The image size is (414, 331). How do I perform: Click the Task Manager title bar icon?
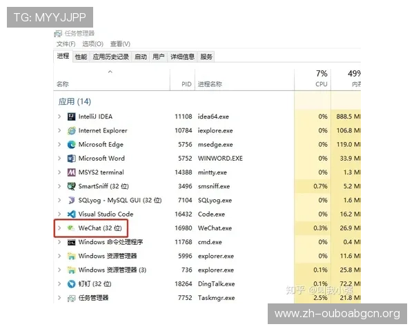click(58, 34)
